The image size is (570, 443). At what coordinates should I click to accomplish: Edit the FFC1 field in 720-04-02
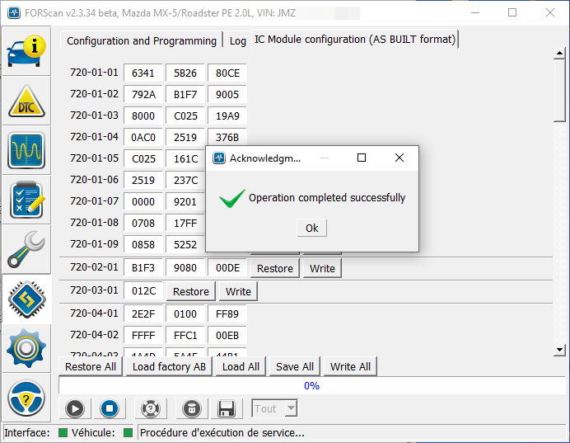185,336
